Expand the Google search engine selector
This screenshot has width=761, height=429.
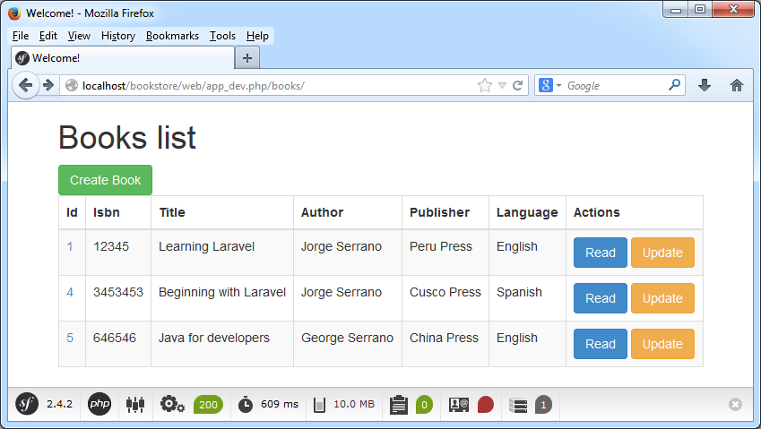[x=549, y=86]
